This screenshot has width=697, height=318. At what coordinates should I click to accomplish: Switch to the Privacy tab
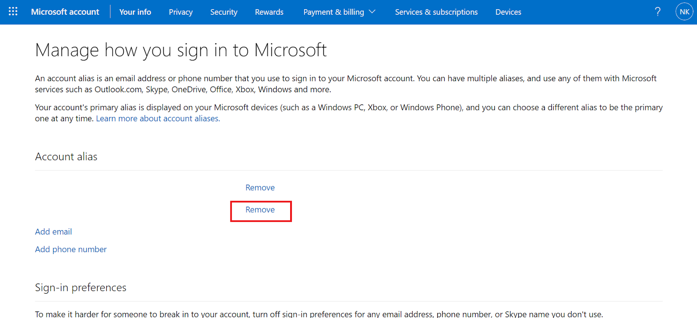pyautogui.click(x=180, y=12)
